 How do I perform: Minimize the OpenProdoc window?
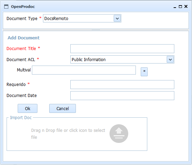(x=175, y=7)
